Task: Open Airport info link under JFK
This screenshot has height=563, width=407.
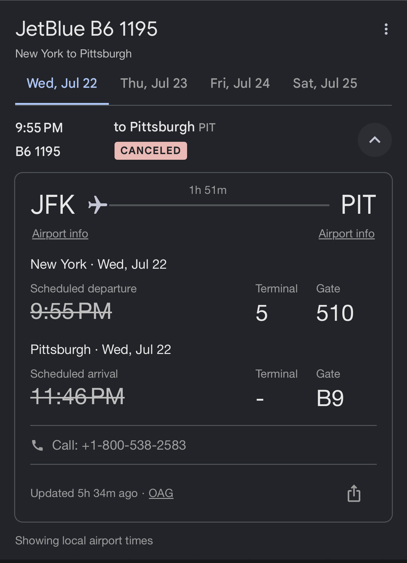Action: [x=60, y=234]
